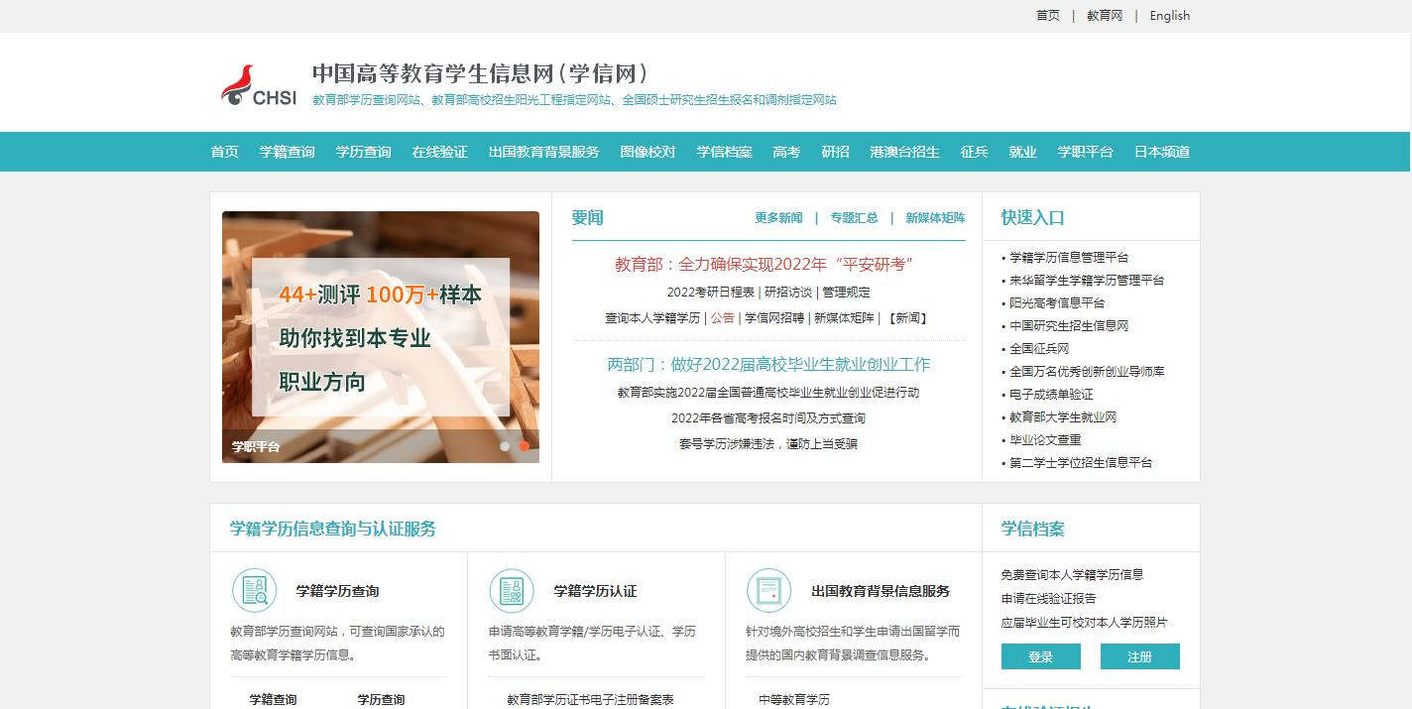Open headline 两部门：做好2022届高校毕业生就业创业工作
Image resolution: width=1412 pixels, height=709 pixels.
(x=768, y=365)
